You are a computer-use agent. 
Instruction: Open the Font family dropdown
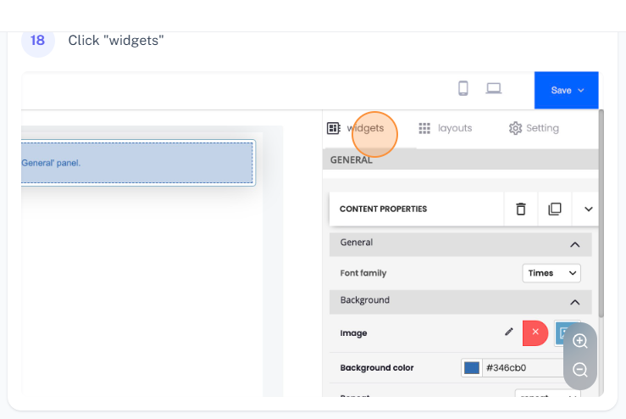coord(551,273)
